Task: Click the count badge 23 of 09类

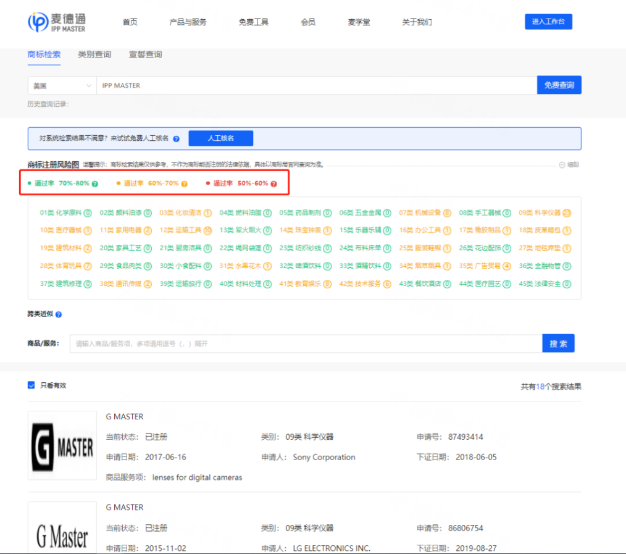Action: click(x=567, y=213)
